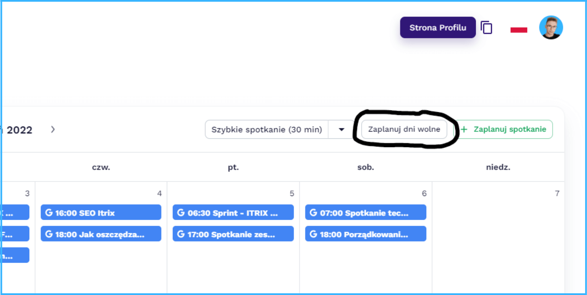This screenshot has width=587, height=295.
Task: Open the 18:00 Jak oszczędza event
Action: click(101, 234)
